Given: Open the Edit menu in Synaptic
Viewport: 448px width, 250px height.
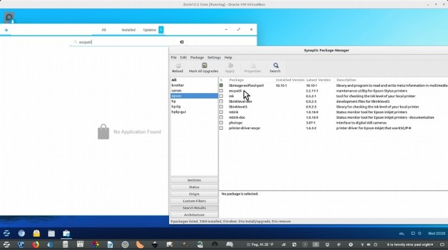Looking at the screenshot, I should coord(183,58).
